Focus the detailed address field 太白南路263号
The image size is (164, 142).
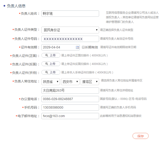pyautogui.click(x=70, y=90)
